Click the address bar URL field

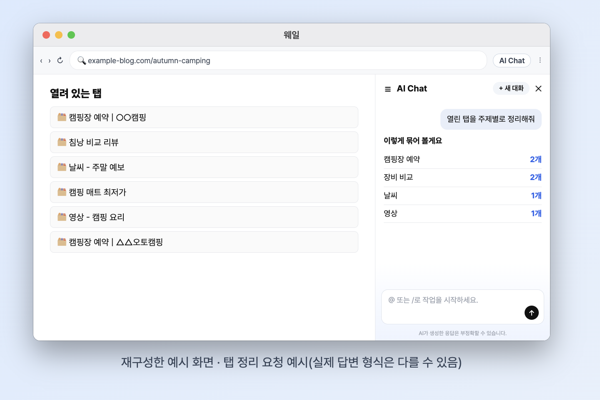(278, 61)
